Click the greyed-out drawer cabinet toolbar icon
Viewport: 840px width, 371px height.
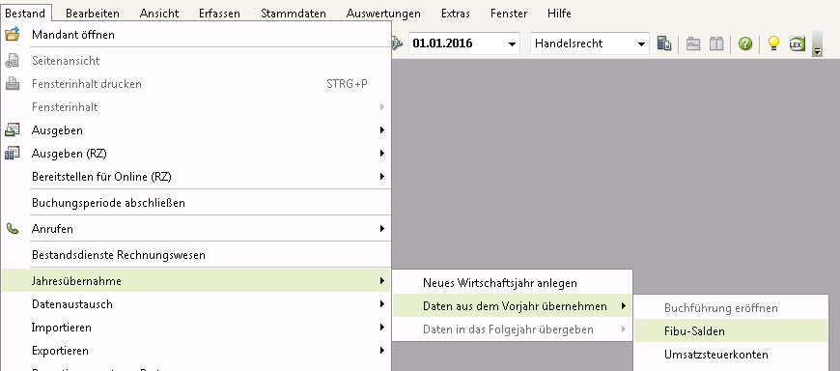[693, 43]
